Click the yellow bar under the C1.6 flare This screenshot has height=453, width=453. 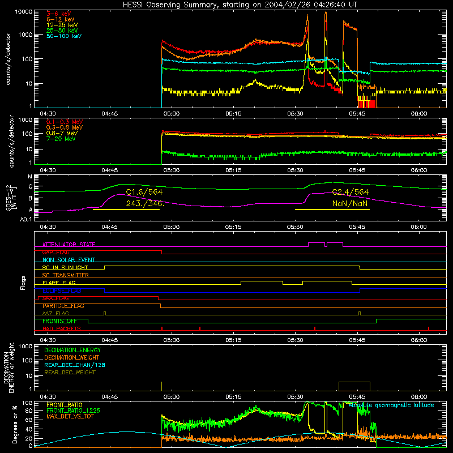(126, 210)
